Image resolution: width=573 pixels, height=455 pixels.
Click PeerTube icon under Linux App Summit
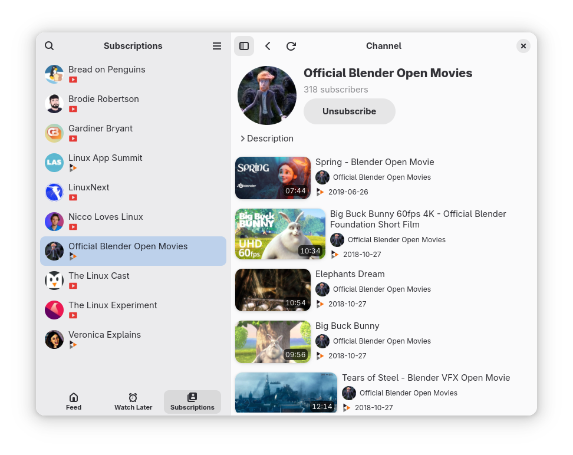[73, 168]
